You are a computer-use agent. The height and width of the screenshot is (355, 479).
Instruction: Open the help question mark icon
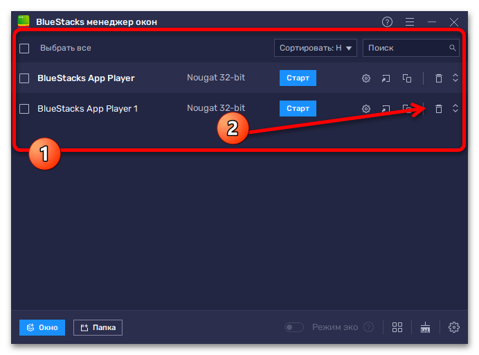click(x=387, y=22)
